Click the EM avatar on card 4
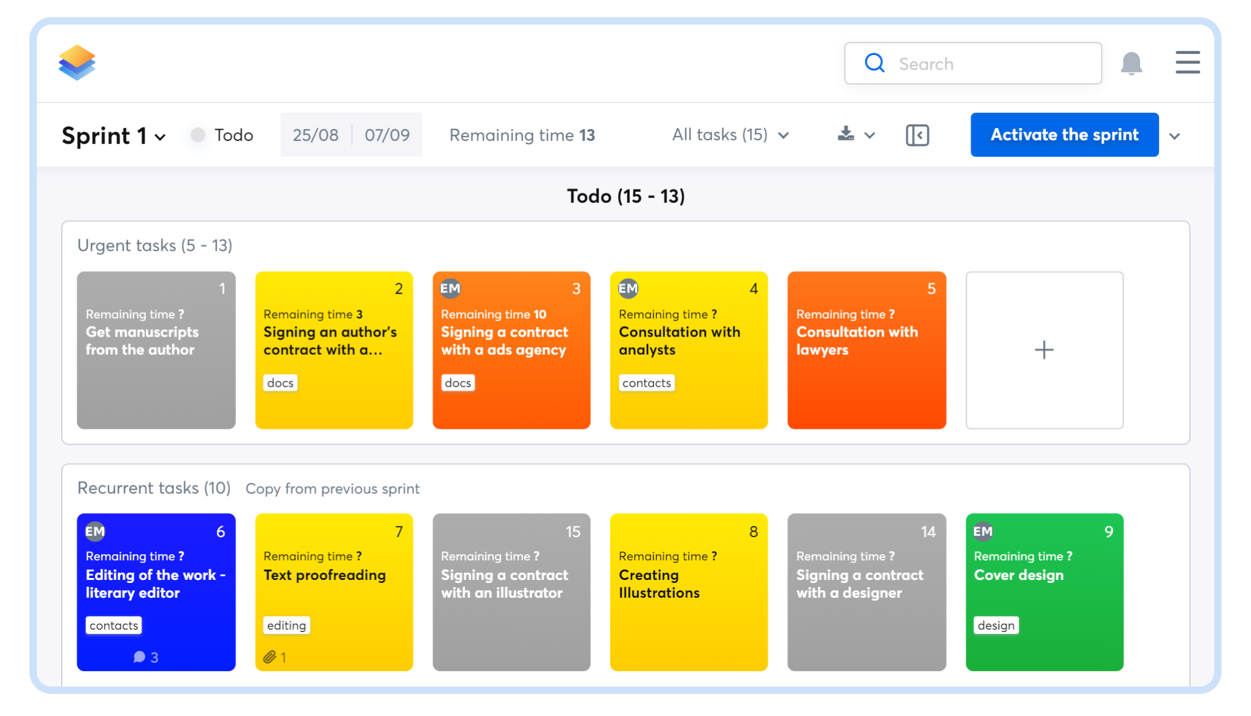This screenshot has width=1251, height=716. pos(628,289)
